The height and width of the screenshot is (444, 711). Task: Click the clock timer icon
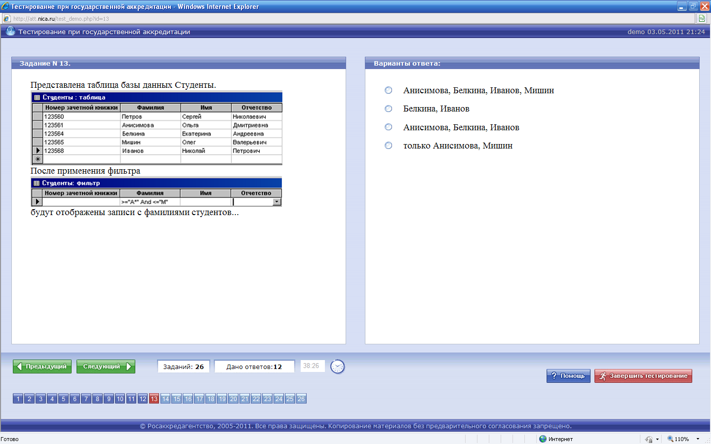pos(337,367)
